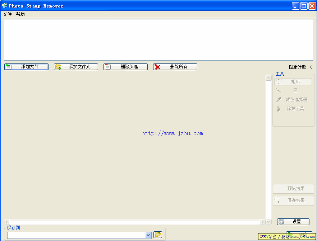The width and height of the screenshot is (317, 241).
Task: Click the 添加文件 button
Action: click(26, 67)
